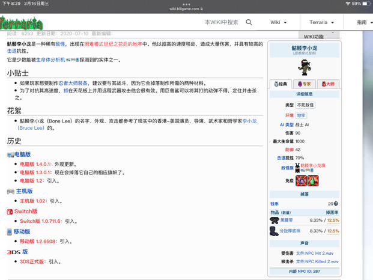Focus the wiki search field
The height and width of the screenshot is (280, 373).
221,22
